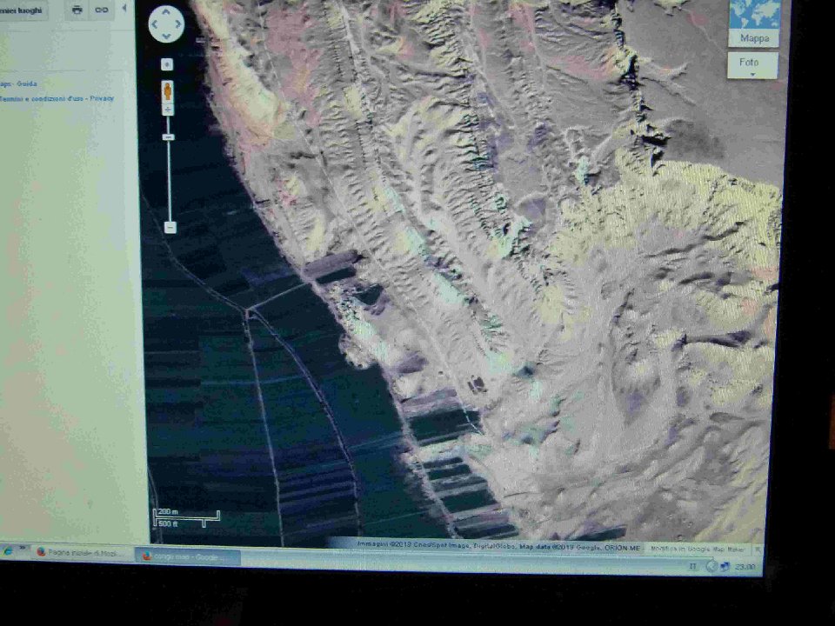
Task: Show my location button under the compass
Action: coord(167,64)
